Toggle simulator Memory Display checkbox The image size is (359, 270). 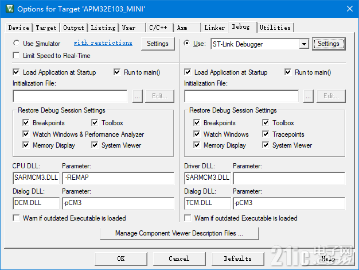(x=26, y=145)
